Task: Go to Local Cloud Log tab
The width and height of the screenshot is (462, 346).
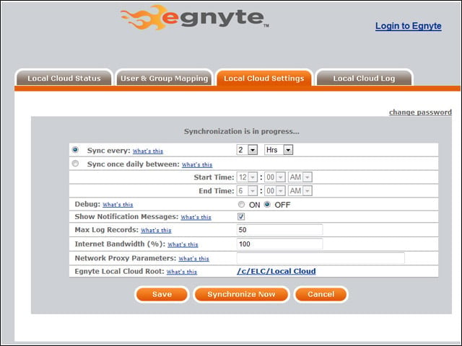Action: (364, 78)
